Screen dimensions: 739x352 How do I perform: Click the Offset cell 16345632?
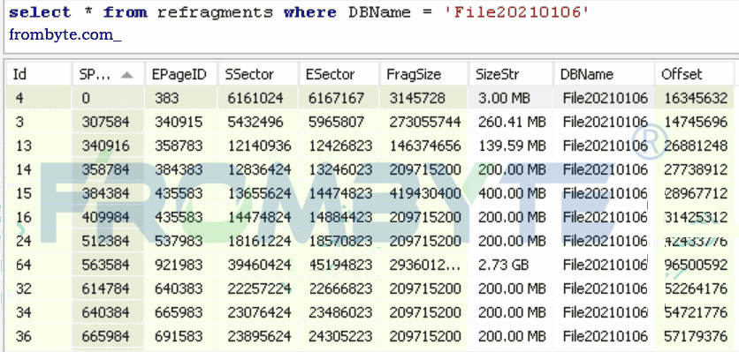point(696,98)
